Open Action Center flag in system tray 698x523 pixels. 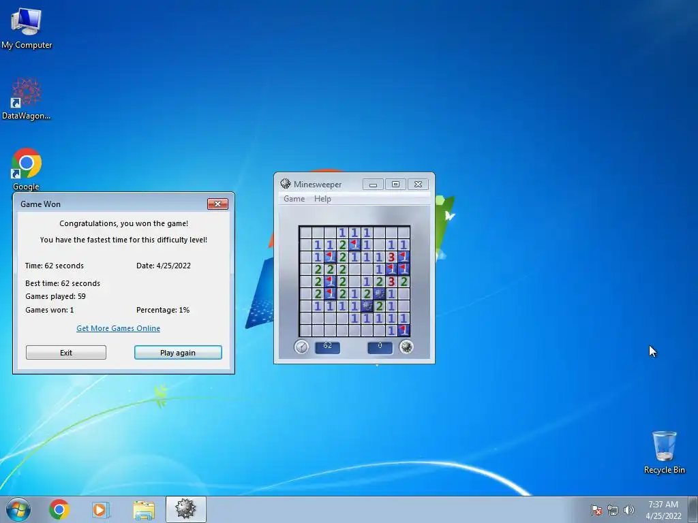596,509
